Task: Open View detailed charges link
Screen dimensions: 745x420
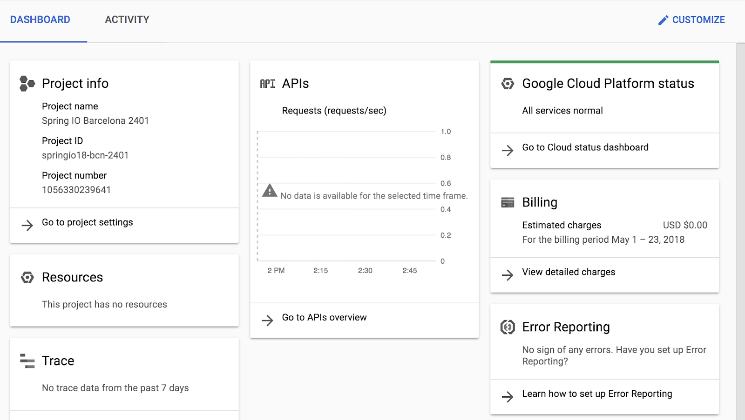Action: pyautogui.click(x=569, y=272)
